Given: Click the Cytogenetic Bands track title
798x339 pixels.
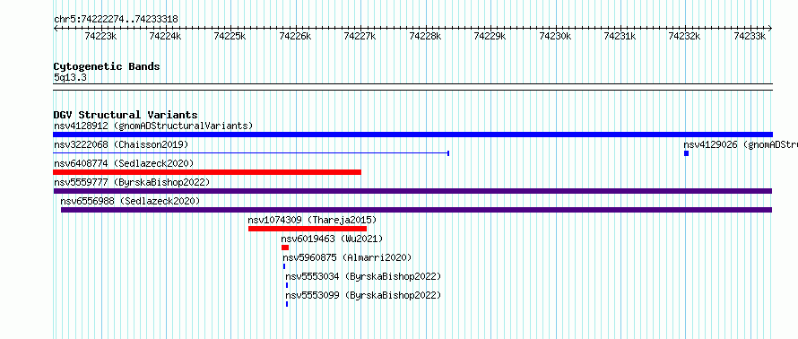Looking at the screenshot, I should [x=107, y=66].
